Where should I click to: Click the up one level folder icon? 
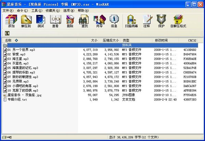tap(7, 33)
